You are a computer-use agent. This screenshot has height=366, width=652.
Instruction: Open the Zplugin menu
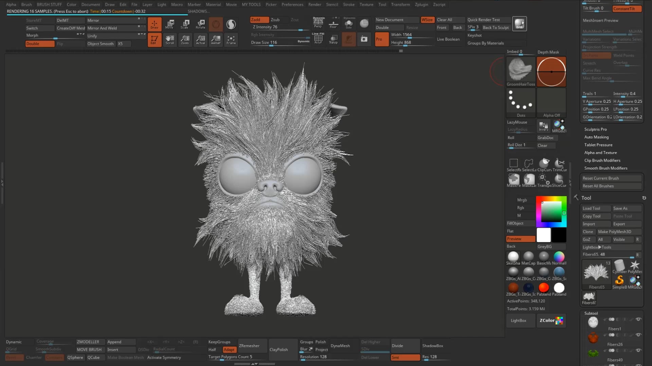pos(421,4)
